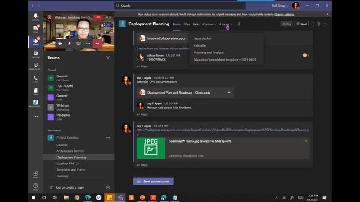Open Deployment Plan and Roadmap pptx
Image resolution: width=360 pixels, height=202 pixels.
[x=179, y=93]
